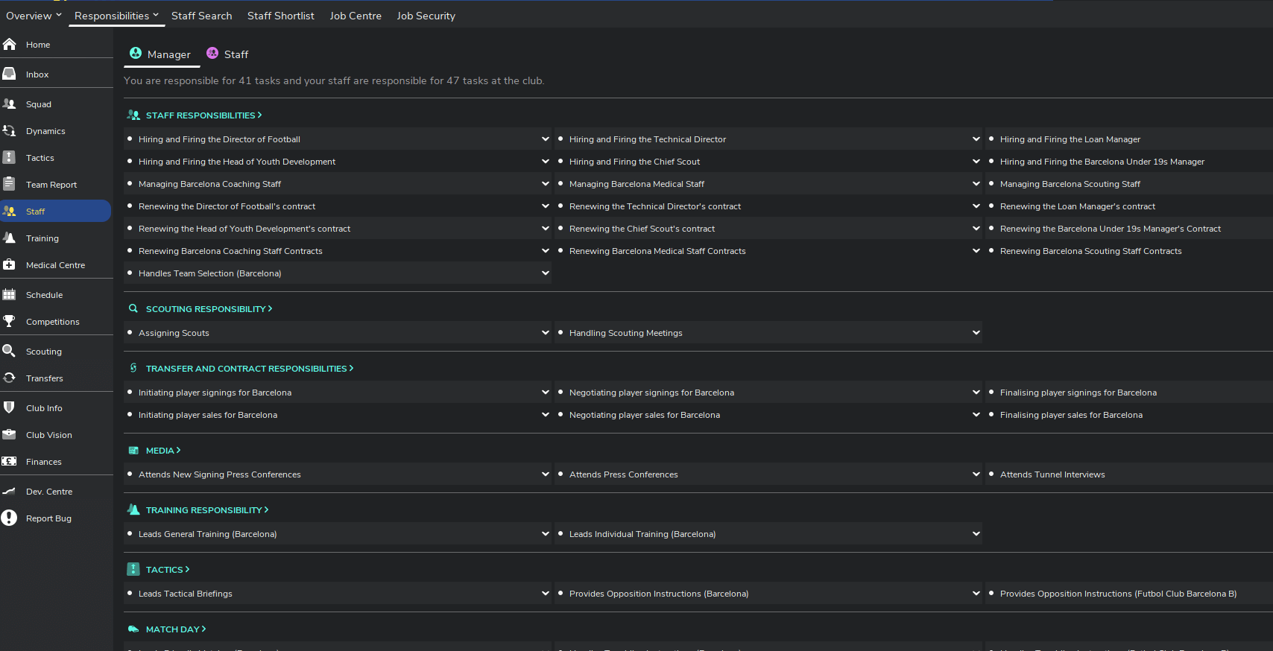
Task: Click the Staff tab's purple group icon
Action: tap(212, 53)
